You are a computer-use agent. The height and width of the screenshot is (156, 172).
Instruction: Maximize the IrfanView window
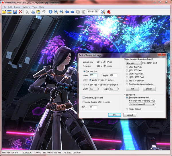[160, 2]
